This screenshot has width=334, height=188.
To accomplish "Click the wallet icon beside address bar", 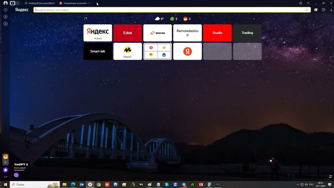I will click(x=316, y=10).
